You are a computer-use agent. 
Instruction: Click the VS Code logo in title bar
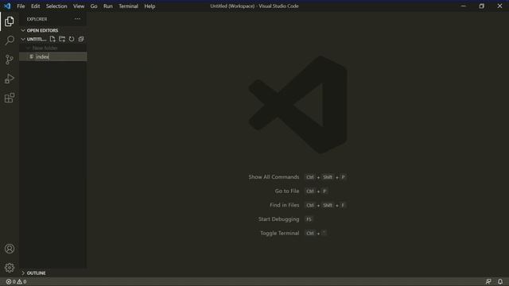[7, 6]
